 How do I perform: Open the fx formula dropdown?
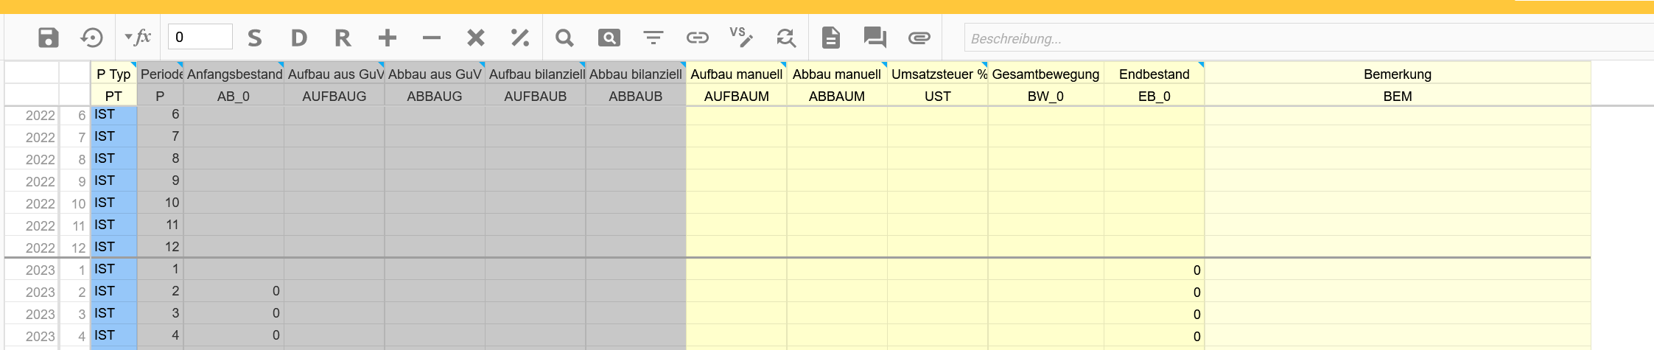coord(138,38)
